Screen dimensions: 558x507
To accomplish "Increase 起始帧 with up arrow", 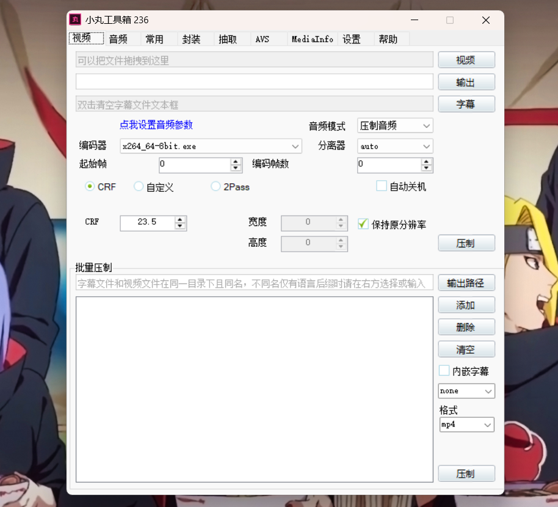I will [236, 162].
